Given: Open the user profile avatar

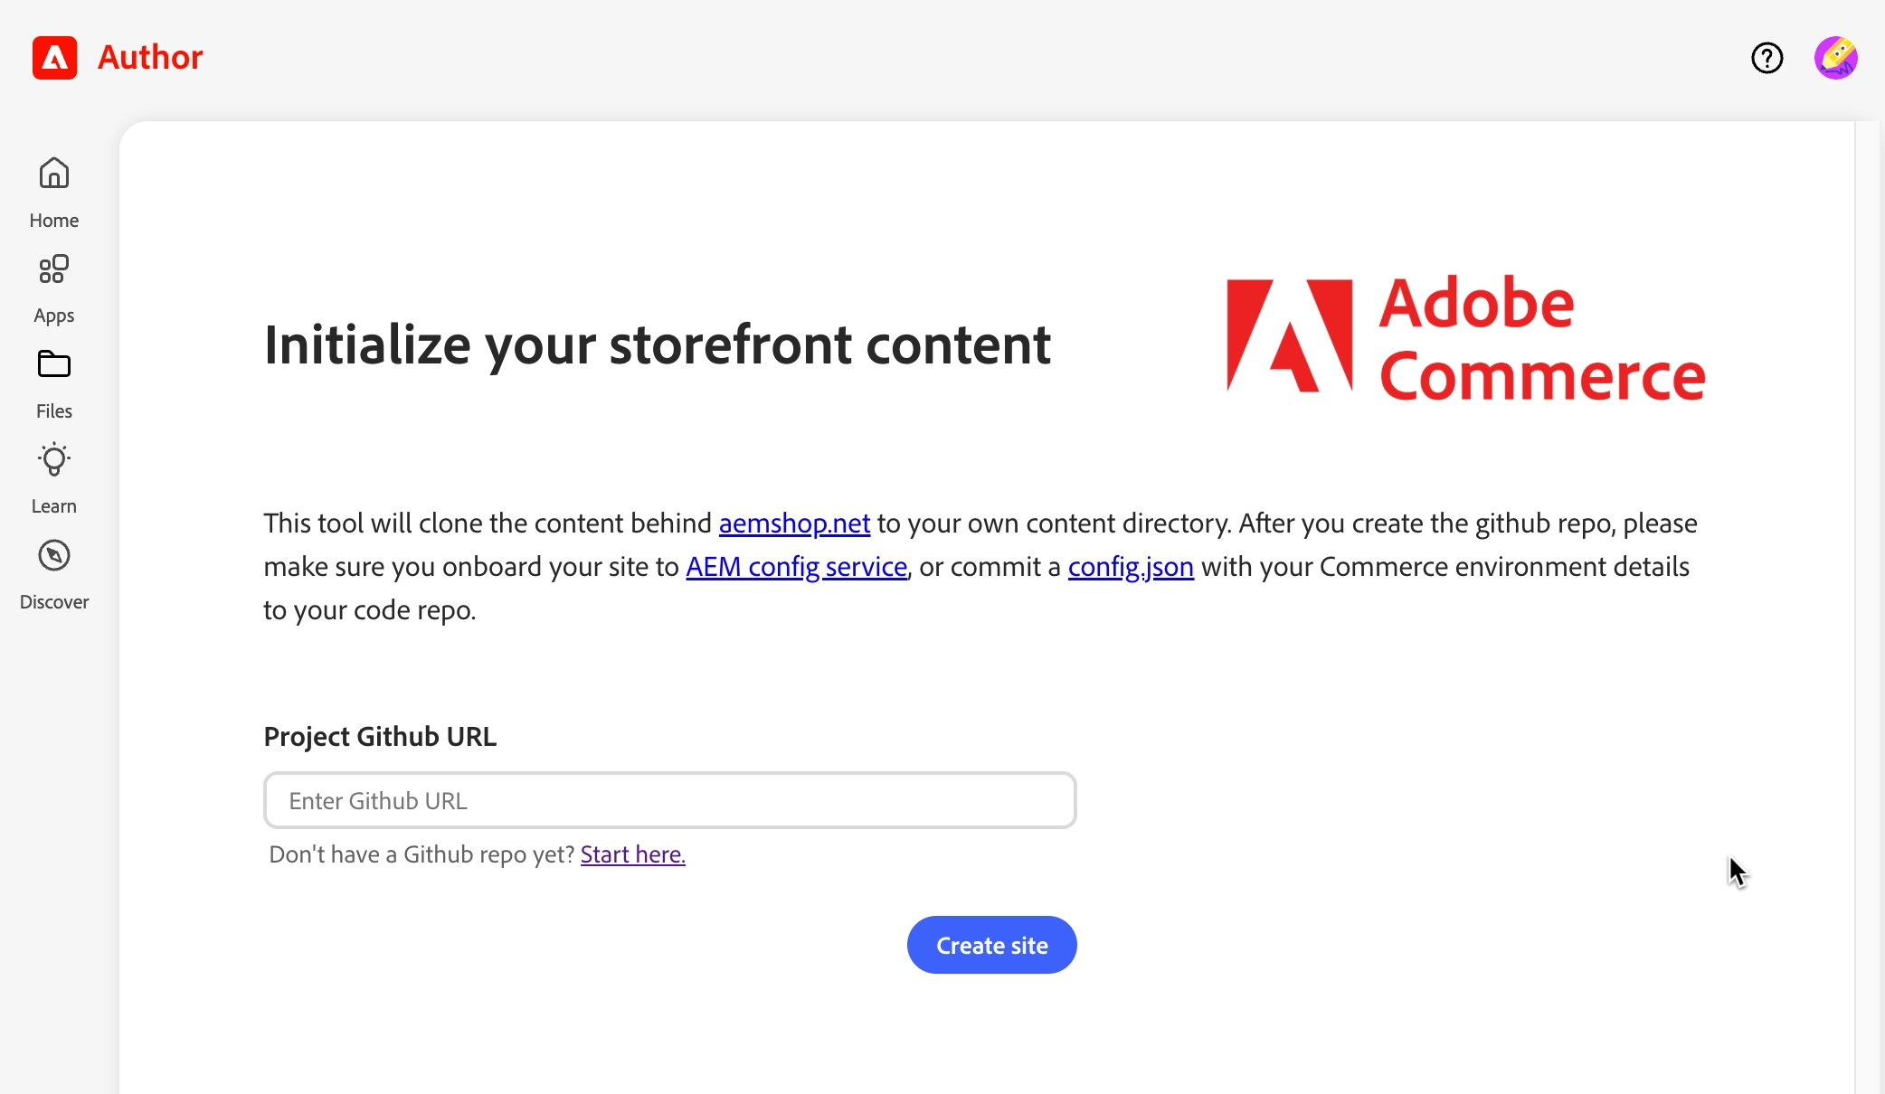Looking at the screenshot, I should pyautogui.click(x=1835, y=58).
